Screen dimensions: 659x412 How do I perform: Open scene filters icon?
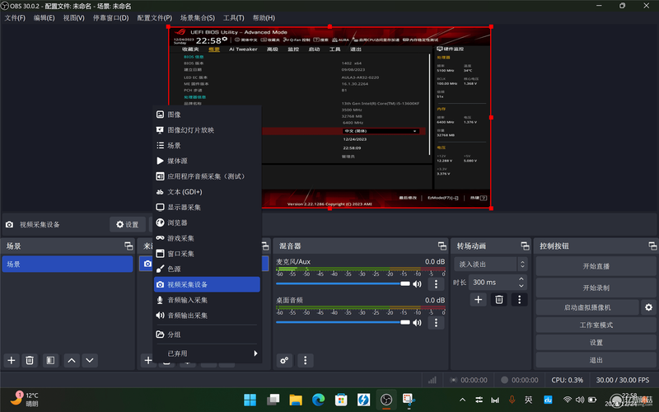50,360
